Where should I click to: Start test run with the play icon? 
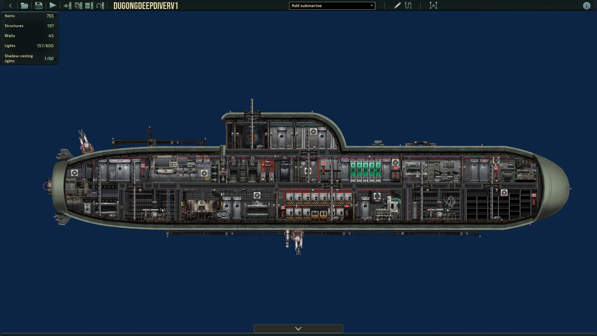(53, 5)
